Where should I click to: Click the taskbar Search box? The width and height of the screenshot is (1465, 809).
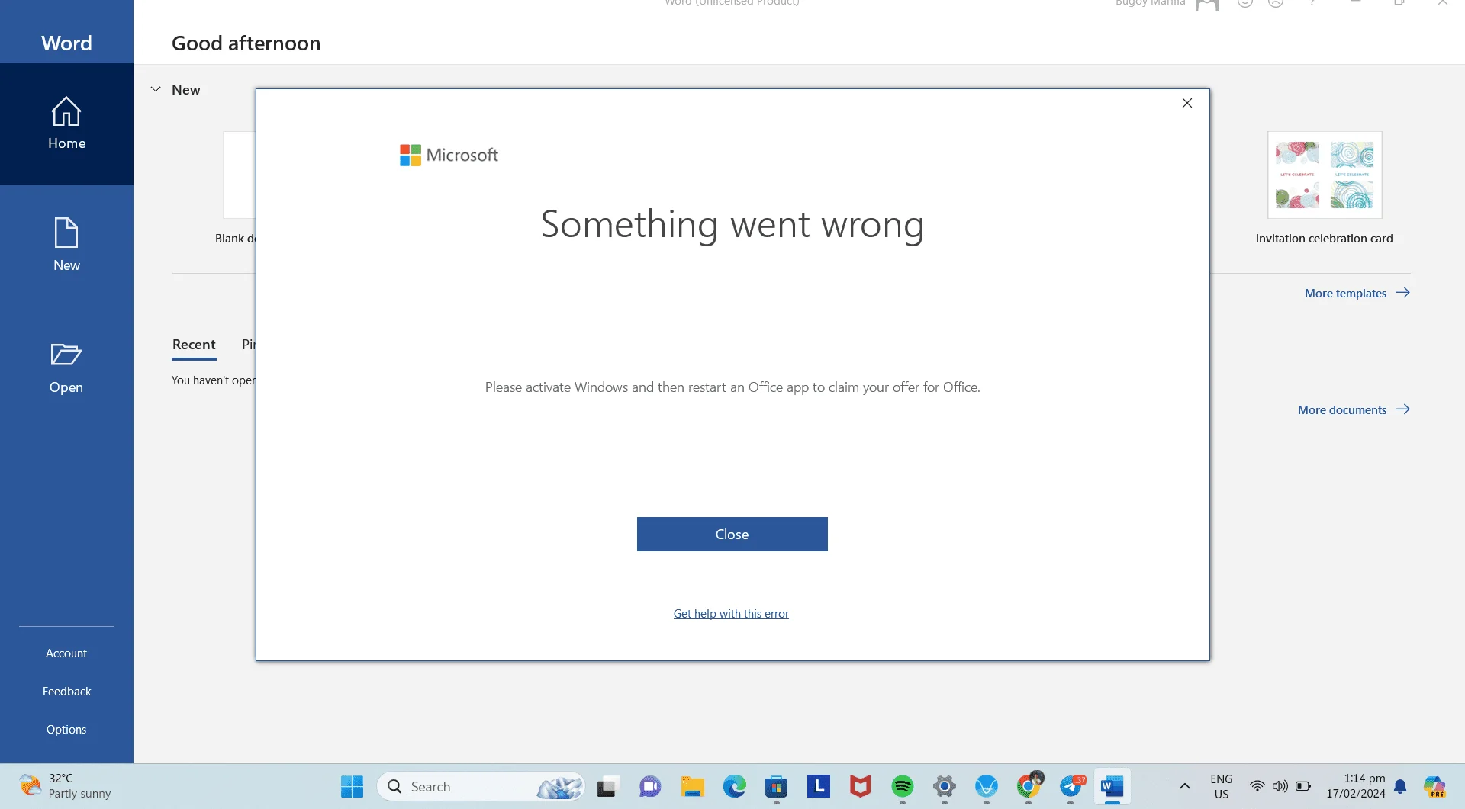pos(481,787)
